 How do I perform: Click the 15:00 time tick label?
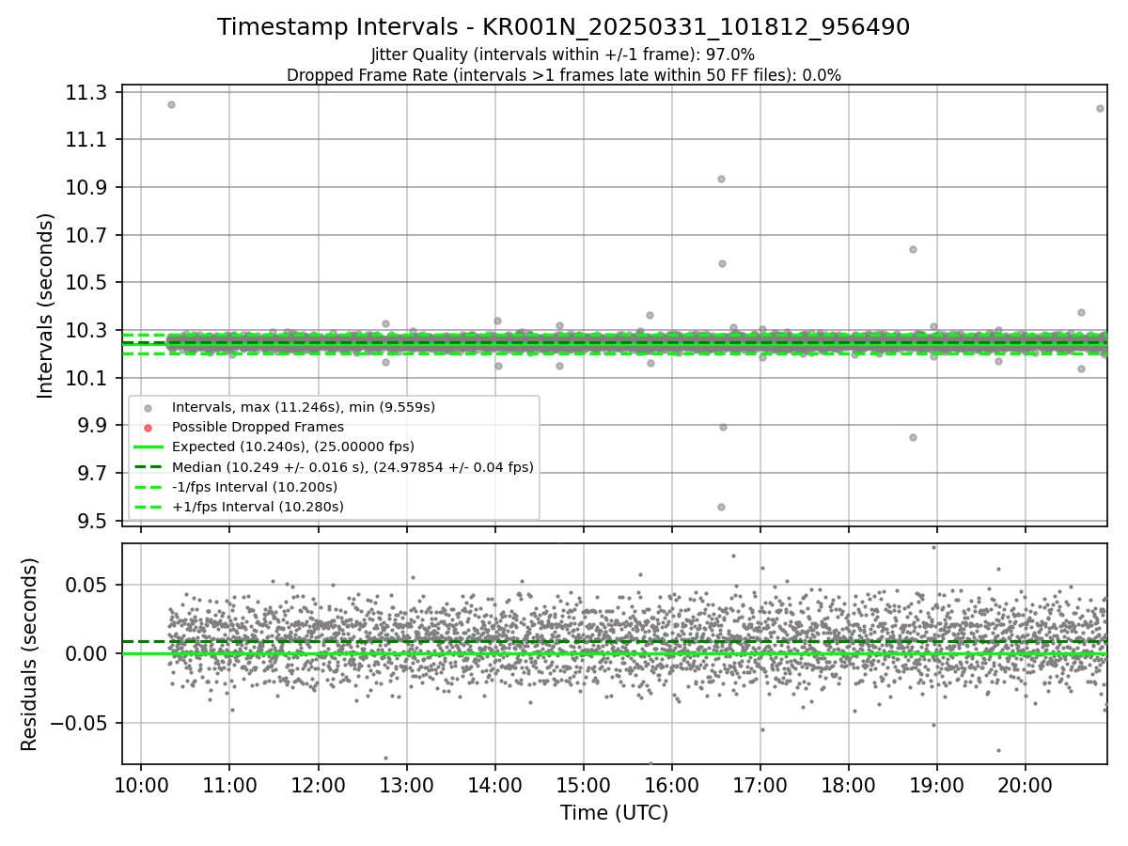tap(583, 785)
